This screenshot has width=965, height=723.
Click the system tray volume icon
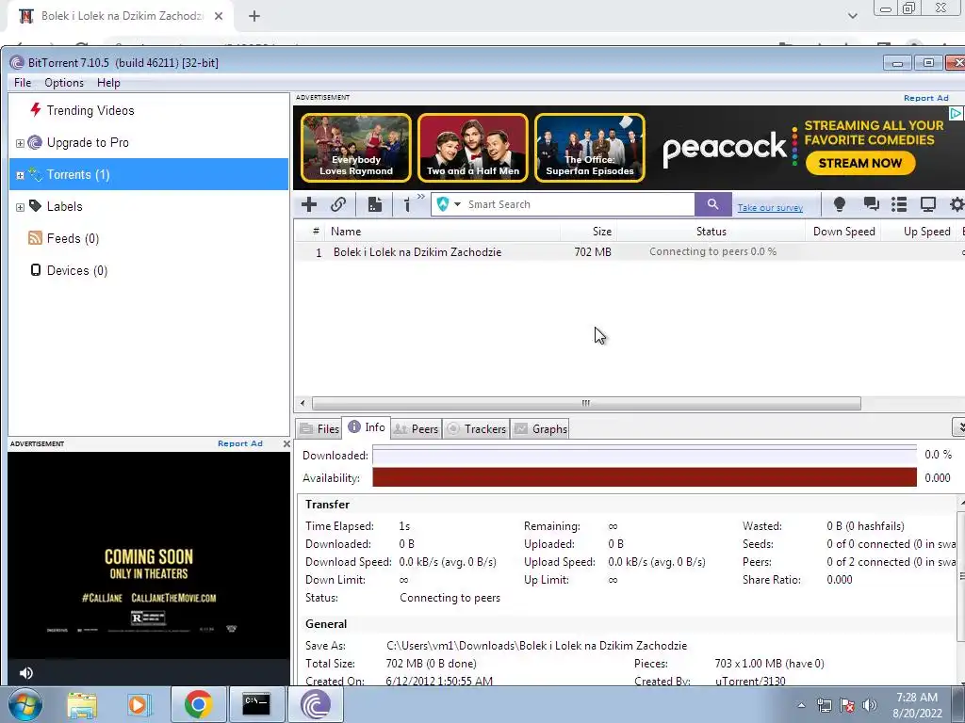pos(870,705)
